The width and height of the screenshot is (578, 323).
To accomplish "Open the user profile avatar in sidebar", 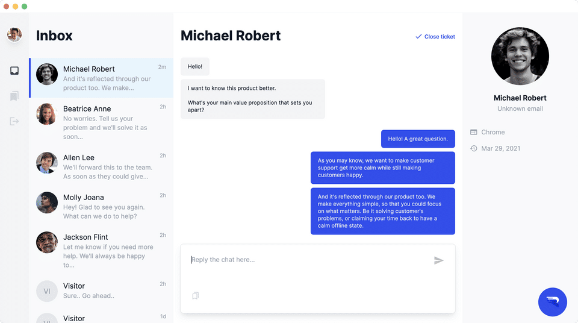I will click(x=14, y=35).
